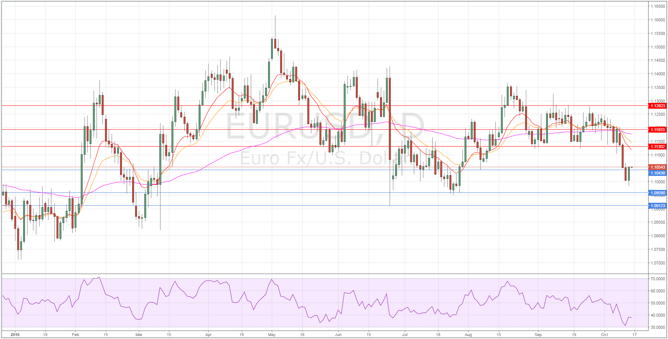
Task: Click the 1.07500 price axis tick
Action: [x=658, y=249]
